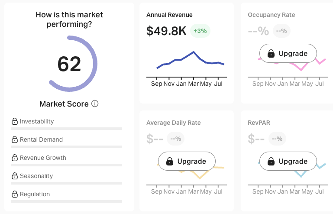
Task: Click the lock icon beside Investability
Action: click(x=14, y=122)
